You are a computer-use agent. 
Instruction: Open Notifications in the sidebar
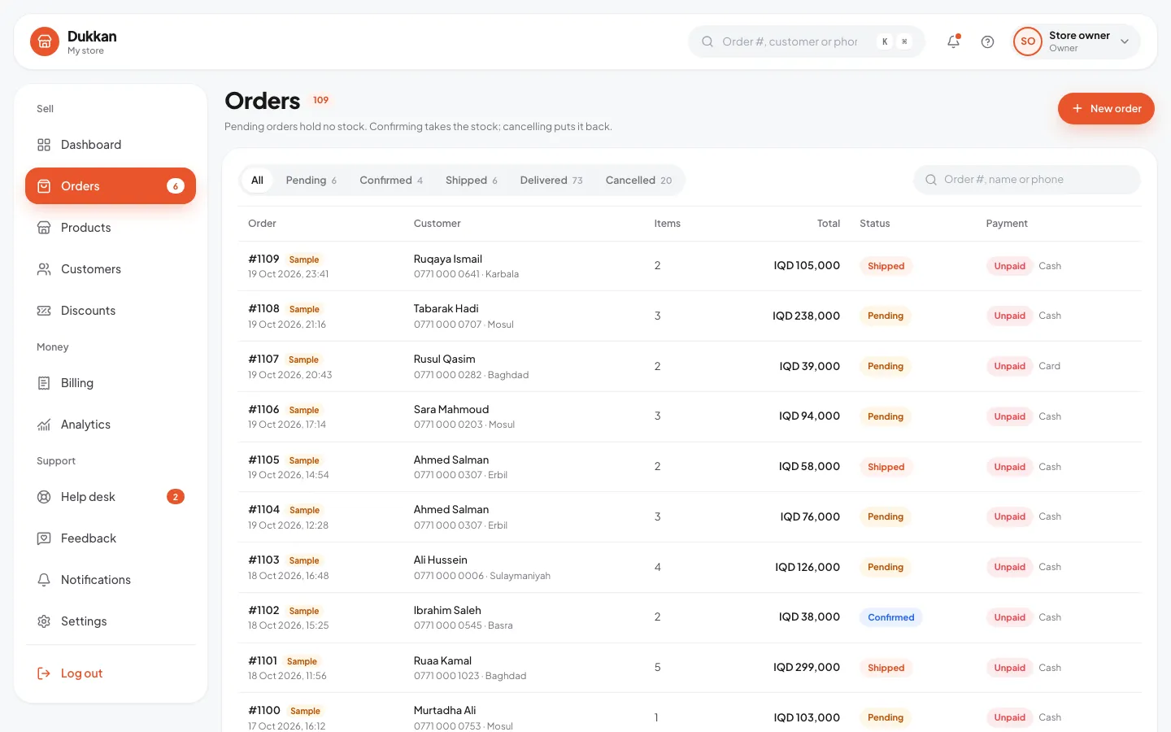(x=111, y=580)
